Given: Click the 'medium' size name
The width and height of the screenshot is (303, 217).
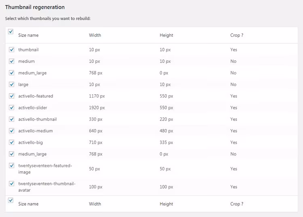Looking at the screenshot, I should click(x=27, y=62).
